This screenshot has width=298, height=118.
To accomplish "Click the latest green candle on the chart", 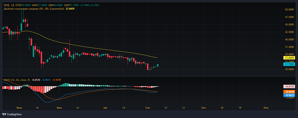I will pyautogui.click(x=158, y=65).
